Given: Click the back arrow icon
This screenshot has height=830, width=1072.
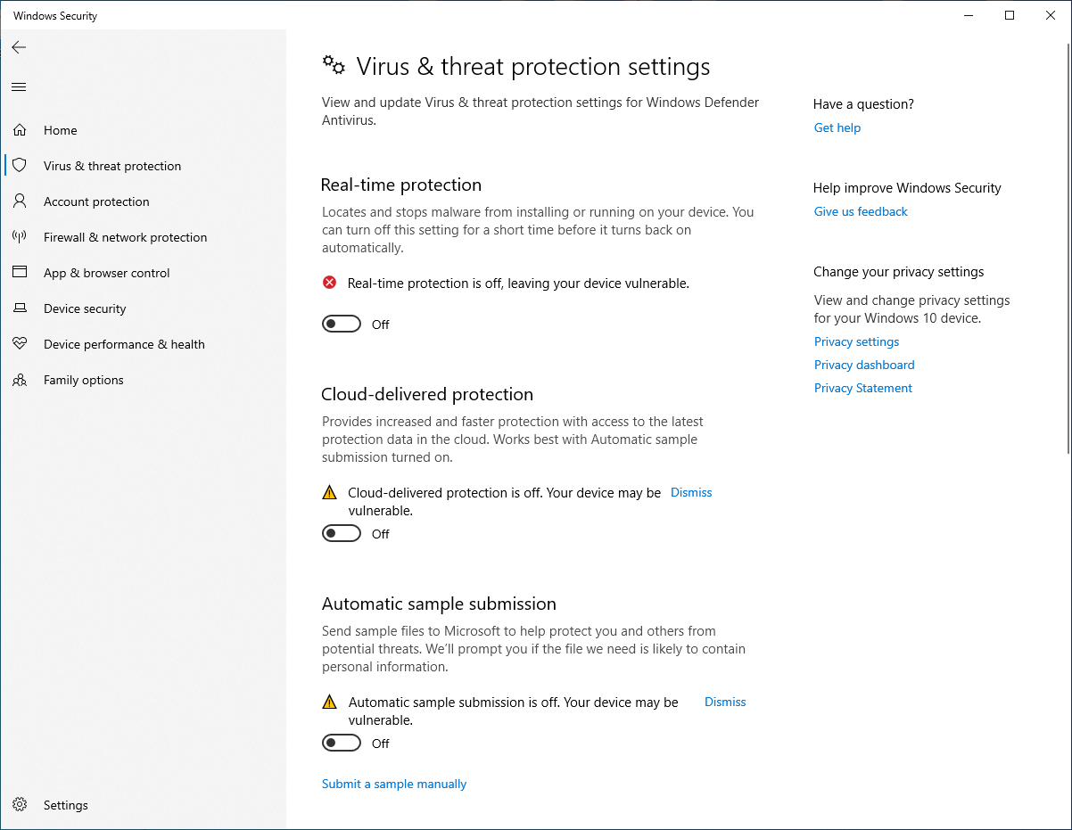Looking at the screenshot, I should click(x=19, y=47).
